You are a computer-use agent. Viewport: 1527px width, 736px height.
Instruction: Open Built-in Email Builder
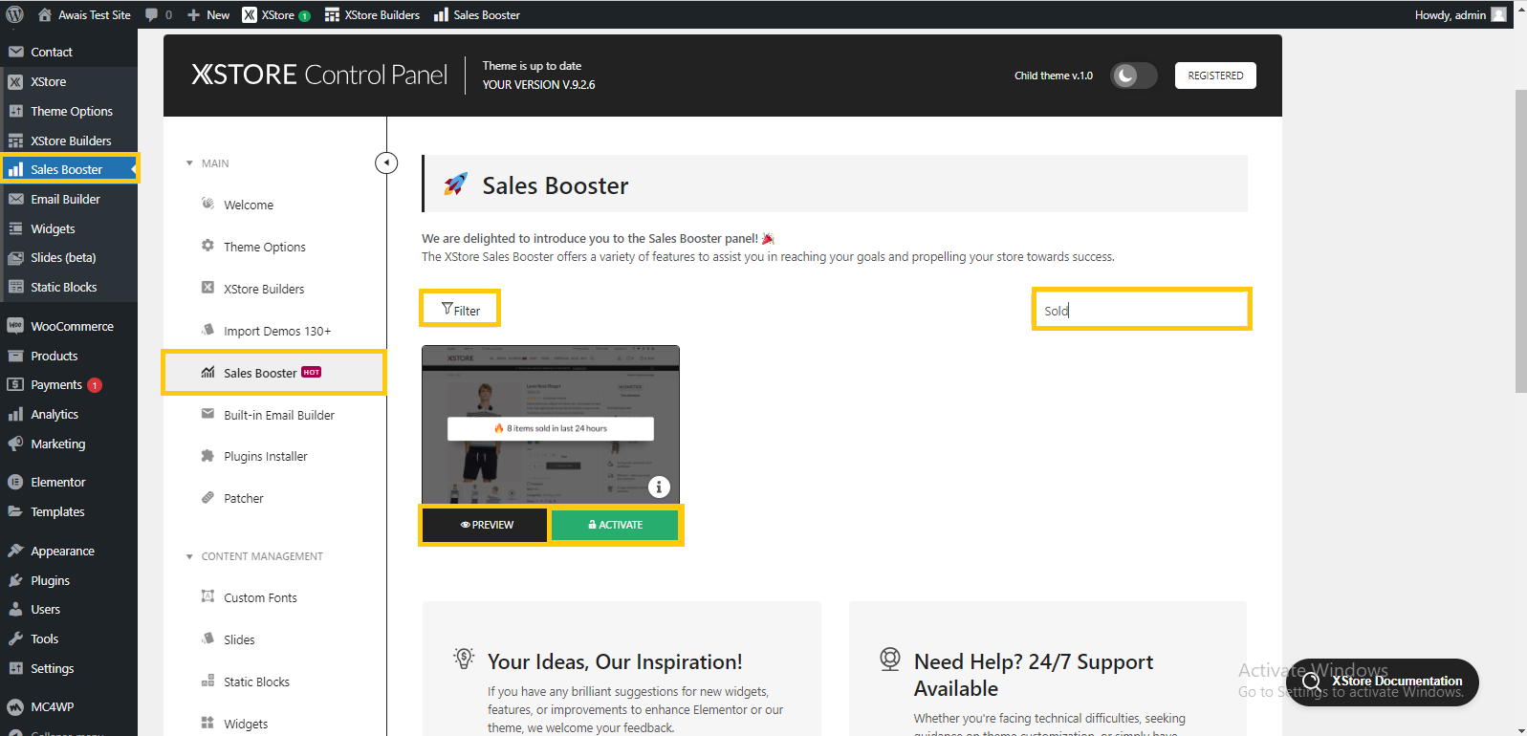[275, 415]
